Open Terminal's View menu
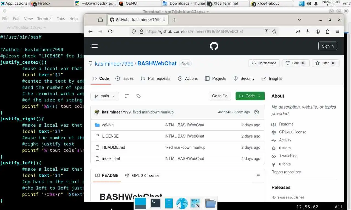 [x=28, y=19]
